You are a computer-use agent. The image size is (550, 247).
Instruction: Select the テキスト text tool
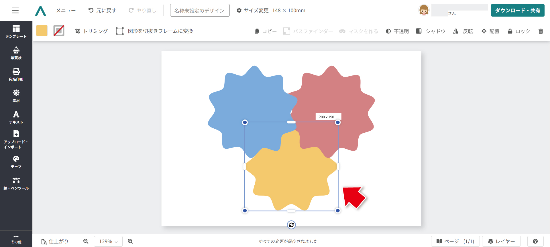[16, 117]
